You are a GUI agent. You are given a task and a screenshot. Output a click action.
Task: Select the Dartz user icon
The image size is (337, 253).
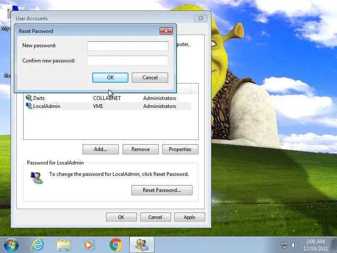tap(29, 98)
